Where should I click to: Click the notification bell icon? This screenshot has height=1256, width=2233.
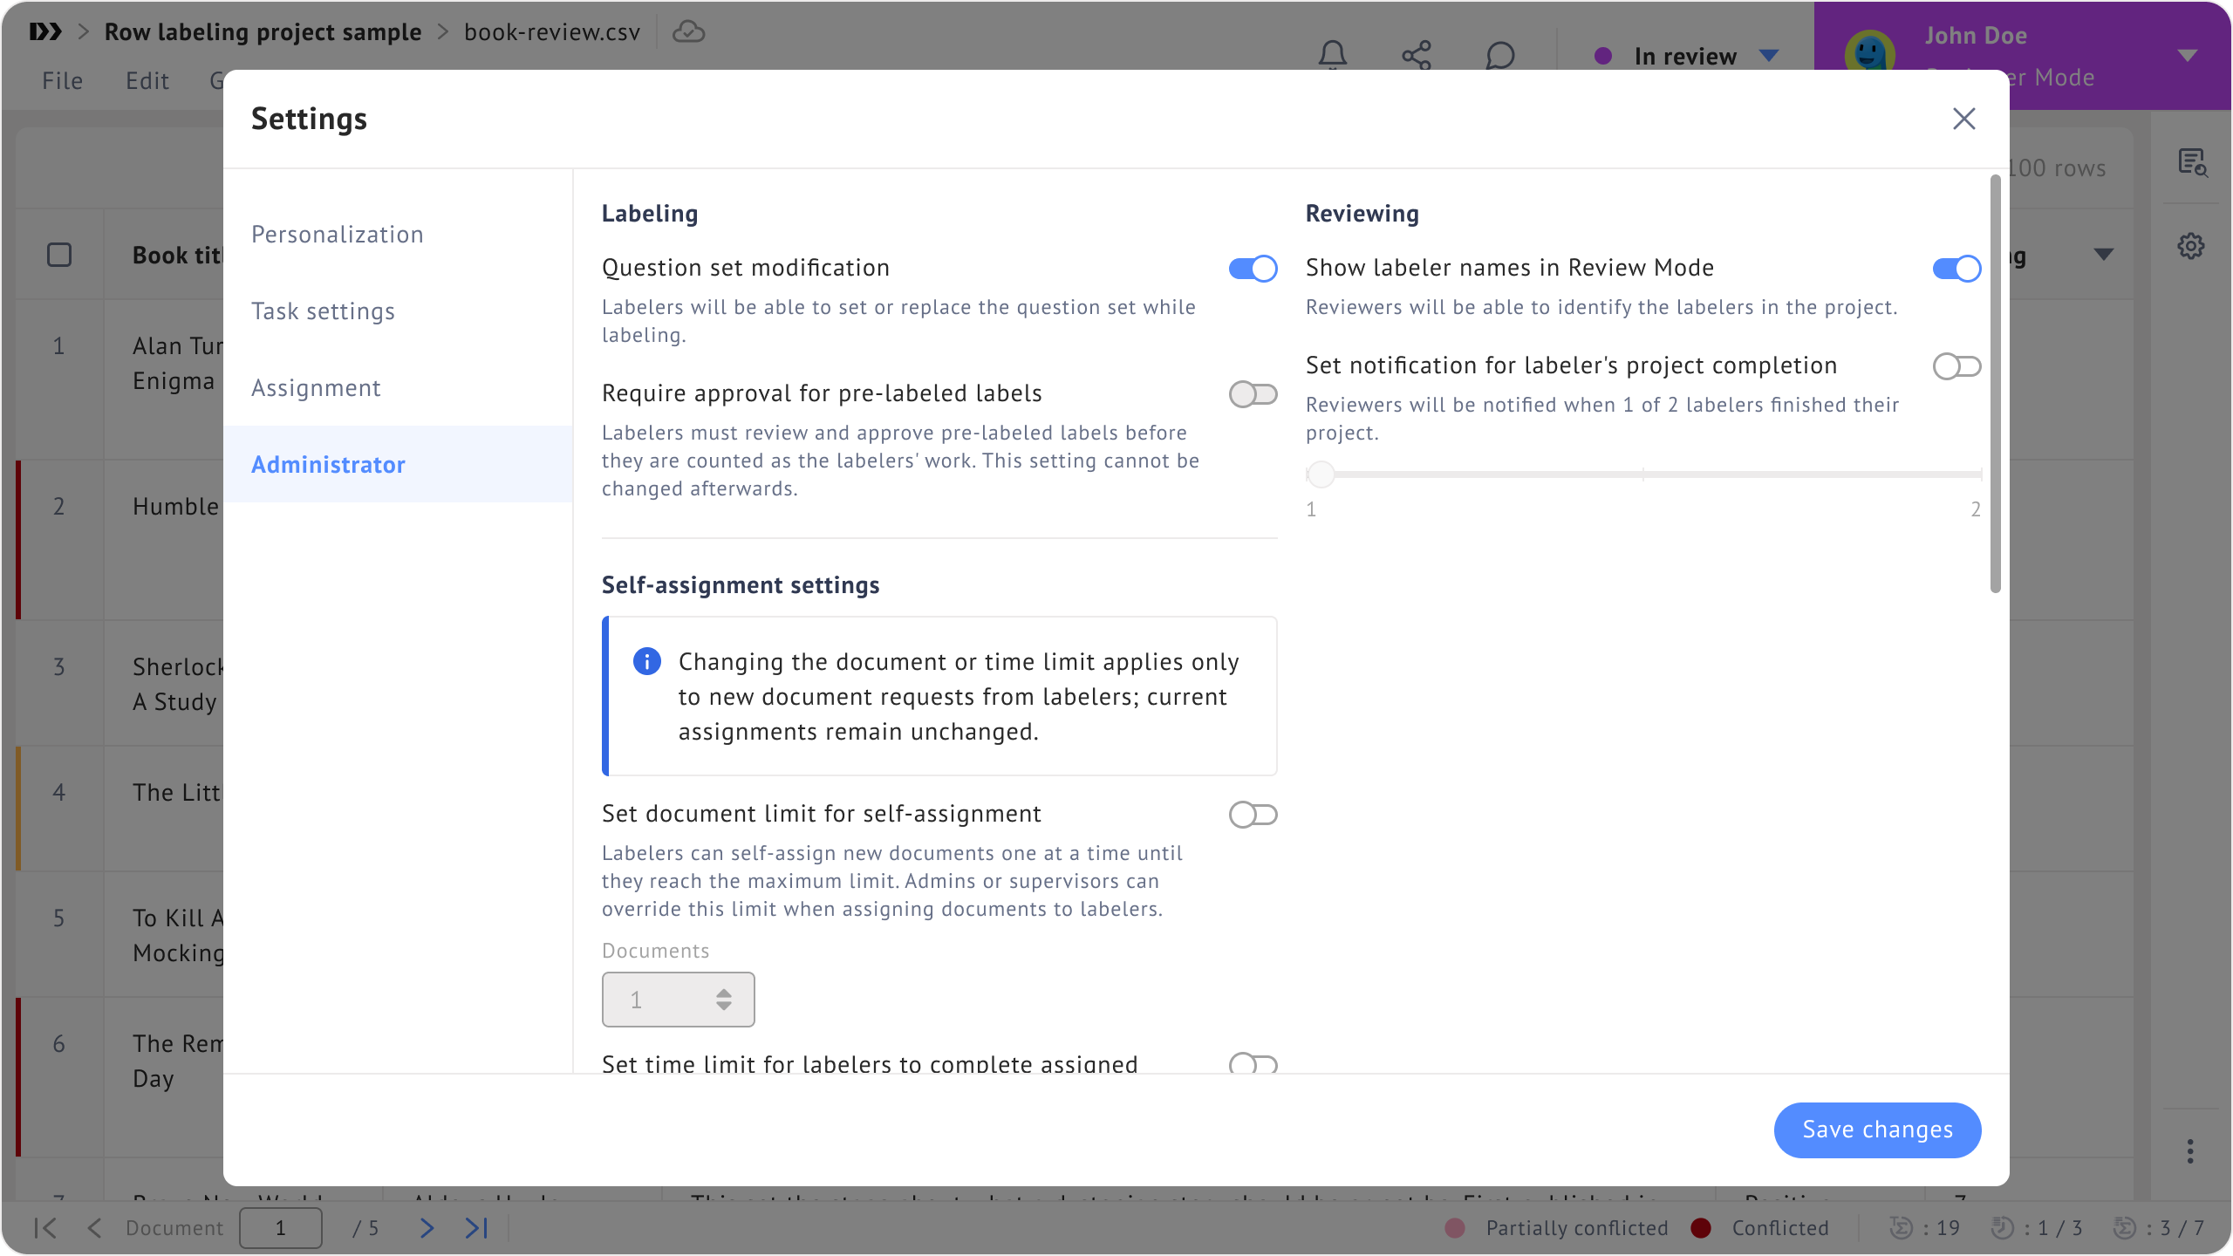point(1332,55)
